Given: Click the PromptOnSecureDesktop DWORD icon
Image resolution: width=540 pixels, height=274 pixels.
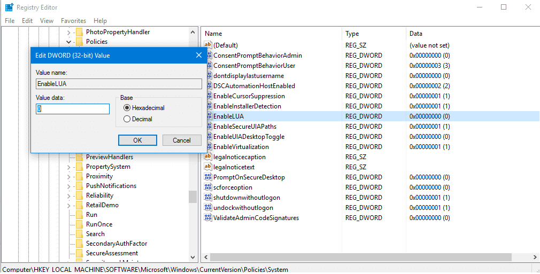Looking at the screenshot, I should pos(208,177).
